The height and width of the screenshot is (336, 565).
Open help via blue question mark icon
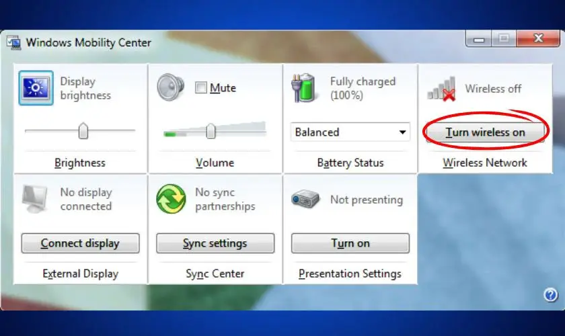click(x=550, y=295)
